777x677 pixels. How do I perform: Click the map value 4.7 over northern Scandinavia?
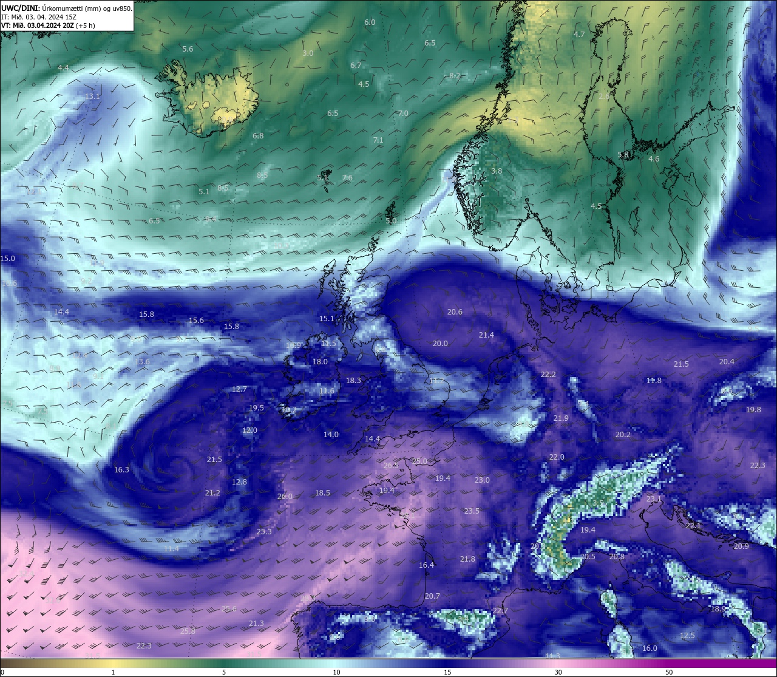click(x=579, y=34)
